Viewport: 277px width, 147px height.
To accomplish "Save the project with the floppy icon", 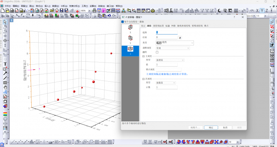I will tap(62, 11).
